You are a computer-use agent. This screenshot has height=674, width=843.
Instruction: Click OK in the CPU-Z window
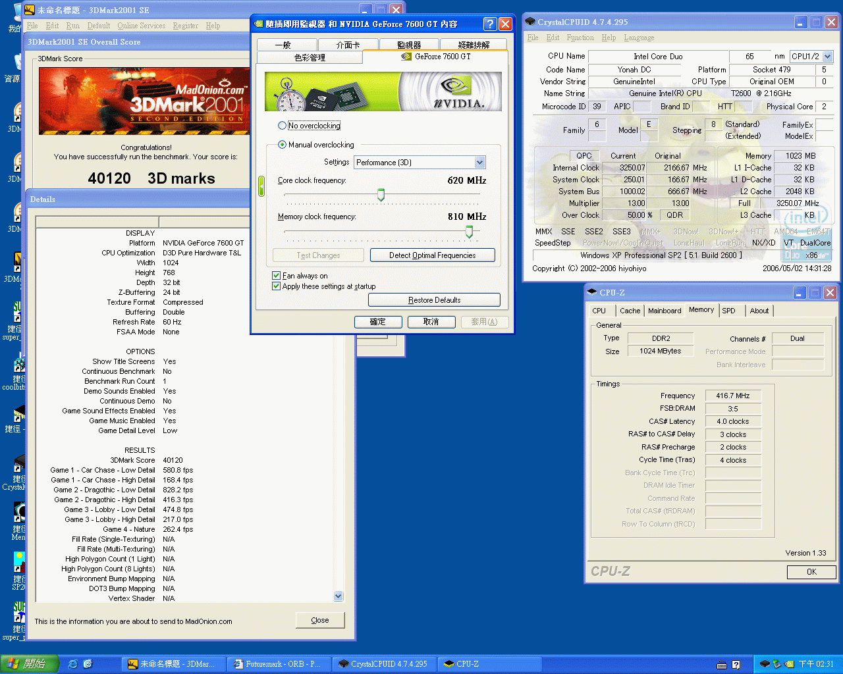point(811,572)
